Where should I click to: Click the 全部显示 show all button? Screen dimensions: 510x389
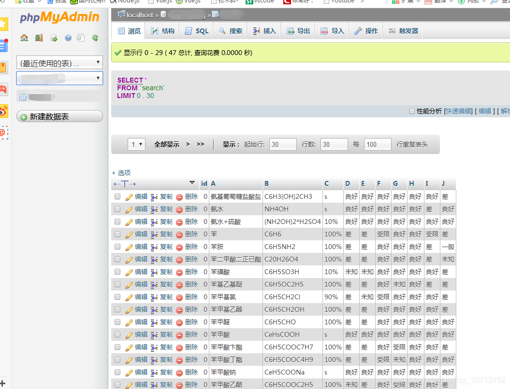[166, 144]
